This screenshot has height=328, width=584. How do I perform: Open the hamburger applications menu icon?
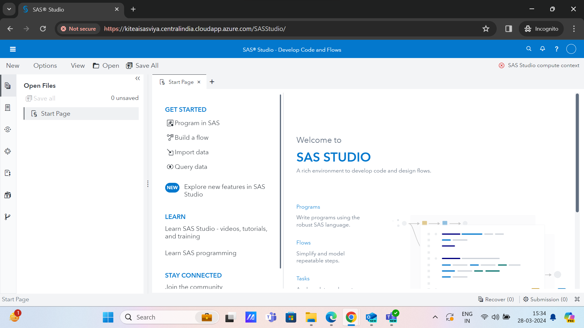coord(13,49)
